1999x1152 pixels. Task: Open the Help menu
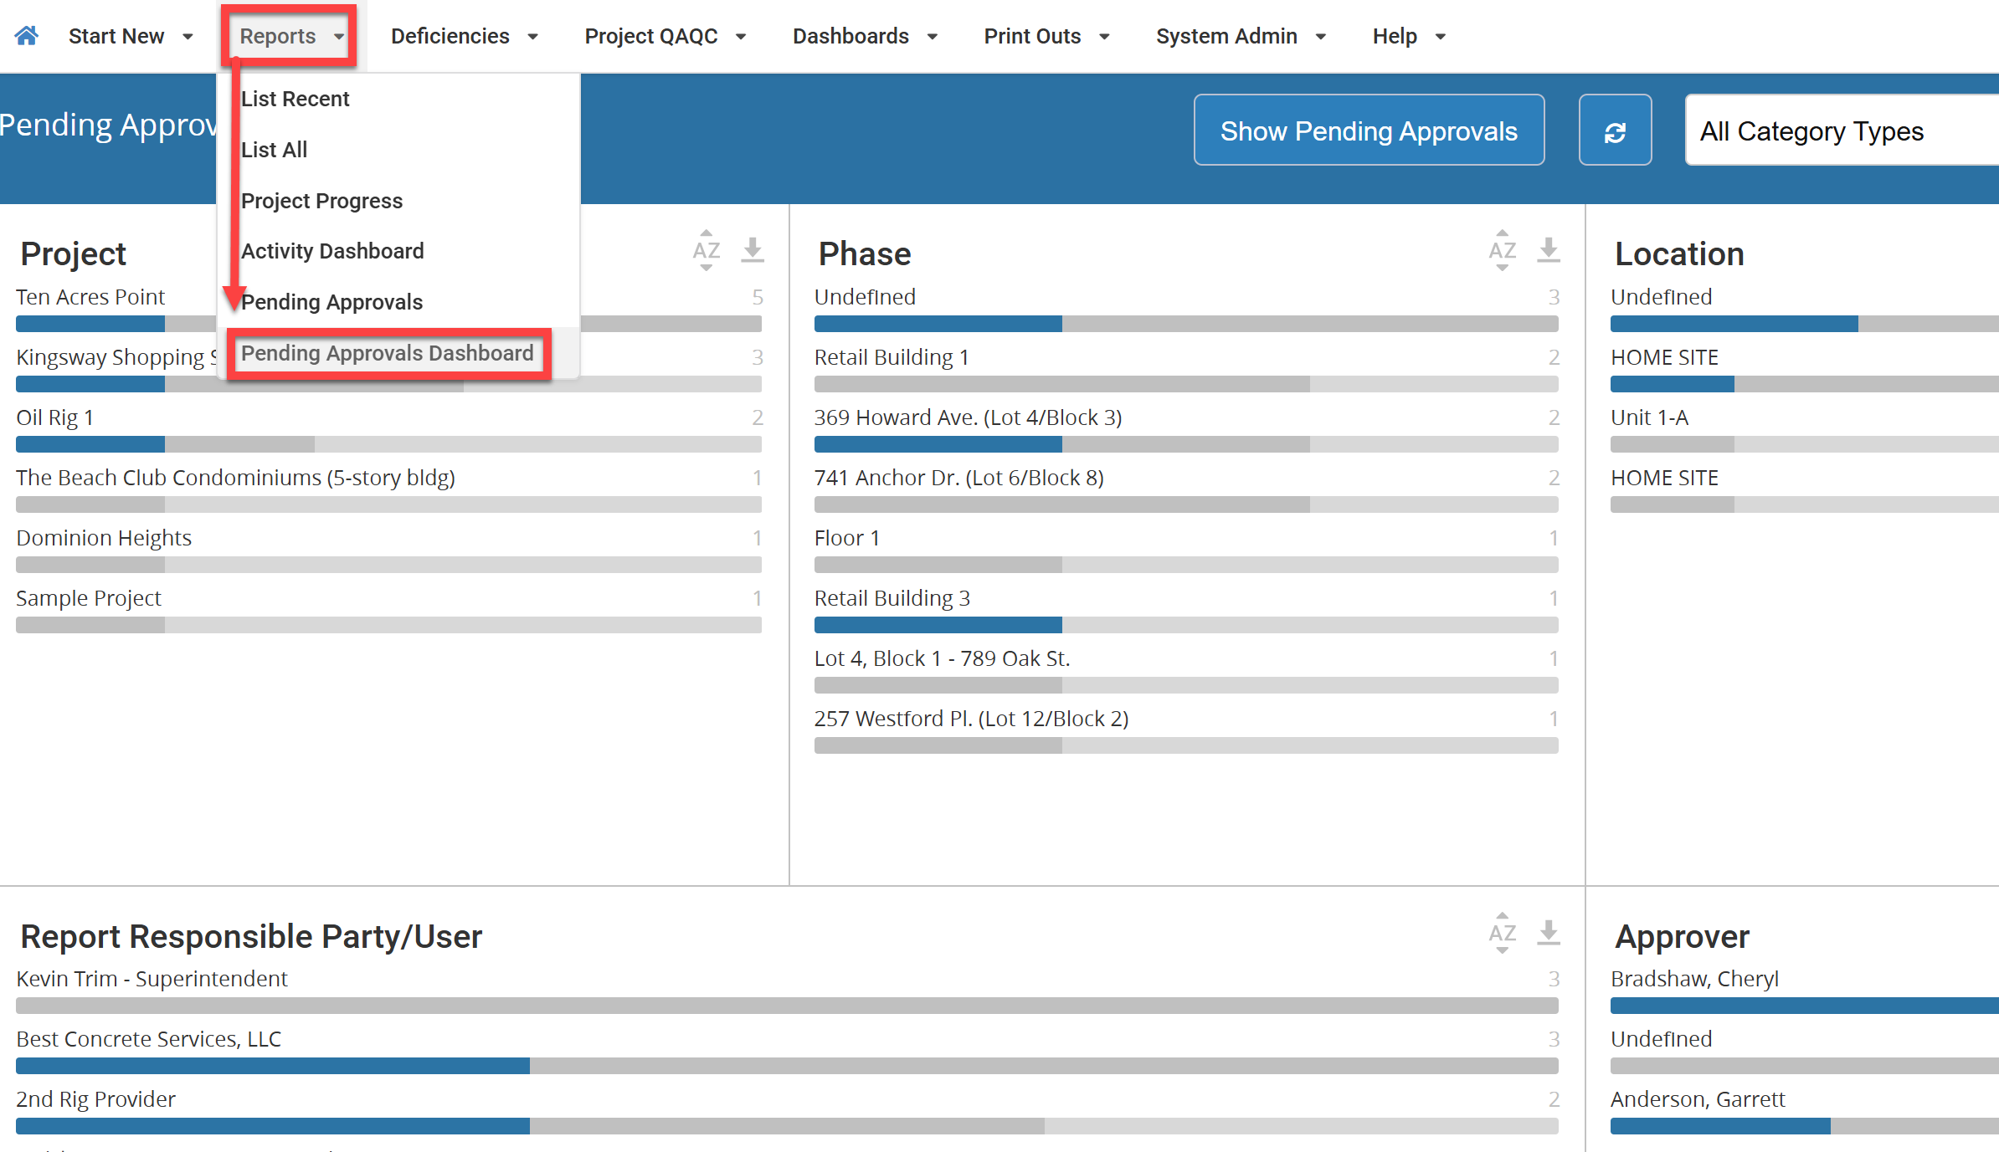point(1409,36)
